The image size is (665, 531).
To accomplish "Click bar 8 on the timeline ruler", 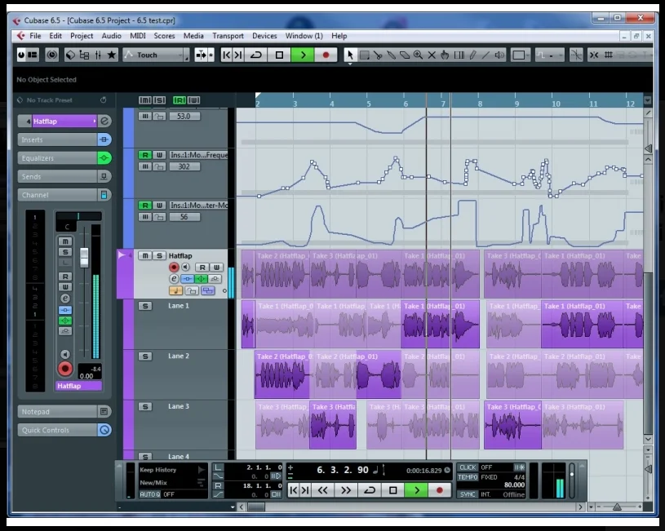I will 480,104.
